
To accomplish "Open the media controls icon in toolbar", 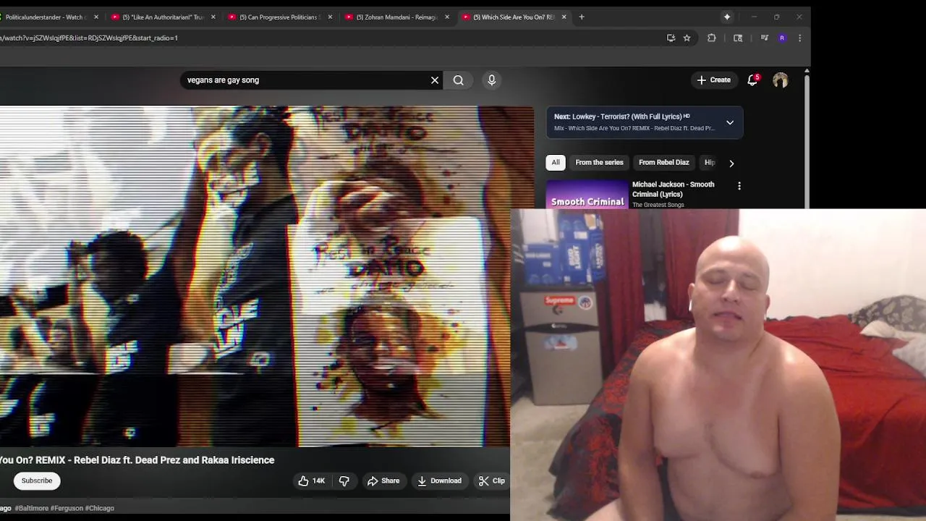I will point(765,38).
